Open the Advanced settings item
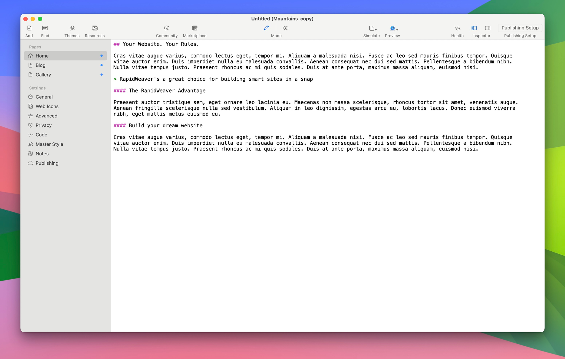The image size is (565, 359). 46,116
